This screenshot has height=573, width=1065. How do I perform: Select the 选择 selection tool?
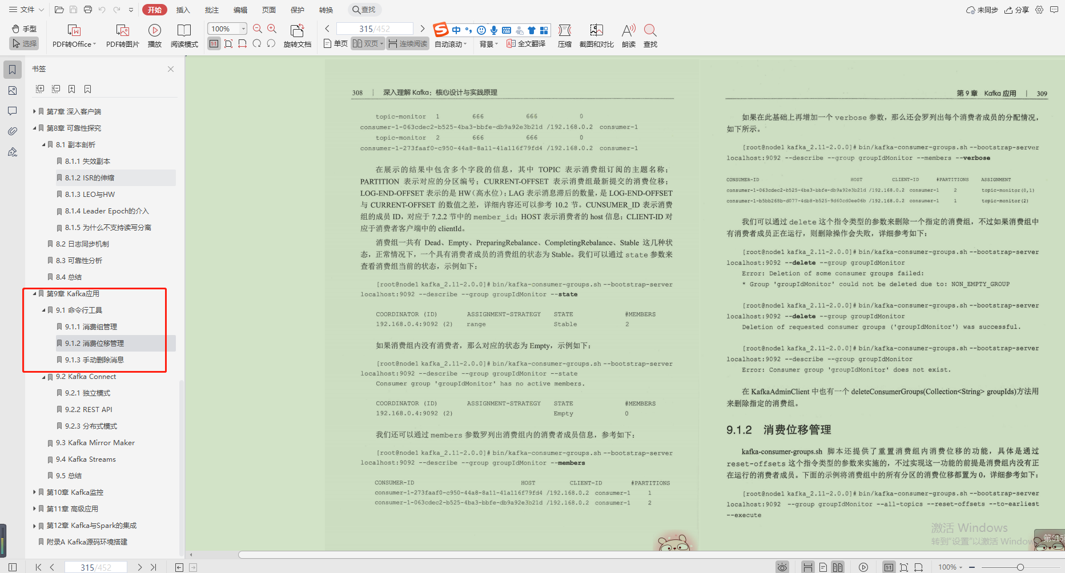[24, 43]
